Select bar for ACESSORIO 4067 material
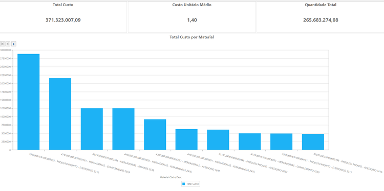 (218, 140)
